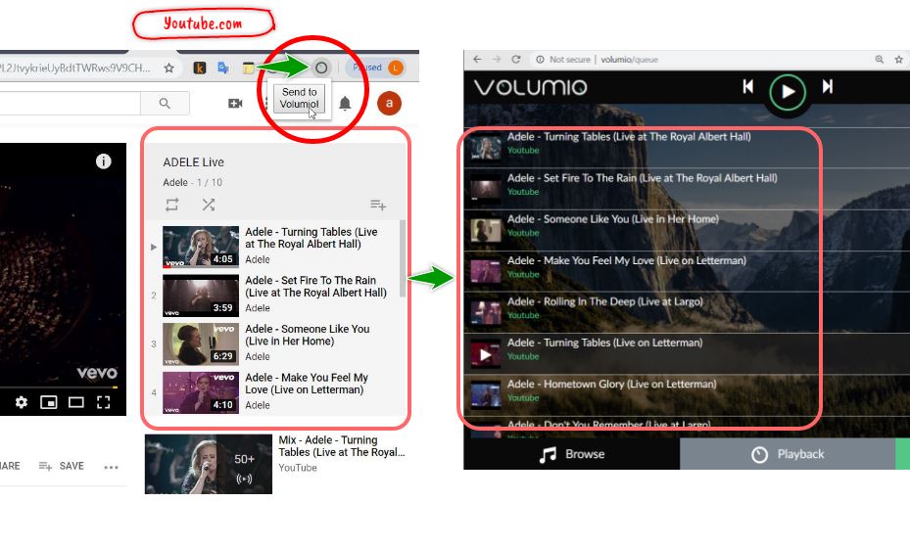
Task: Enable miniplayer in the YouTube player
Action: (49, 402)
